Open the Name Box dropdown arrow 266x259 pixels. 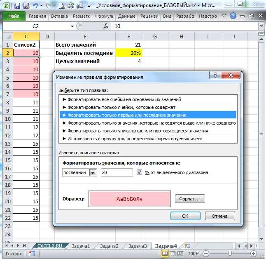click(x=72, y=26)
